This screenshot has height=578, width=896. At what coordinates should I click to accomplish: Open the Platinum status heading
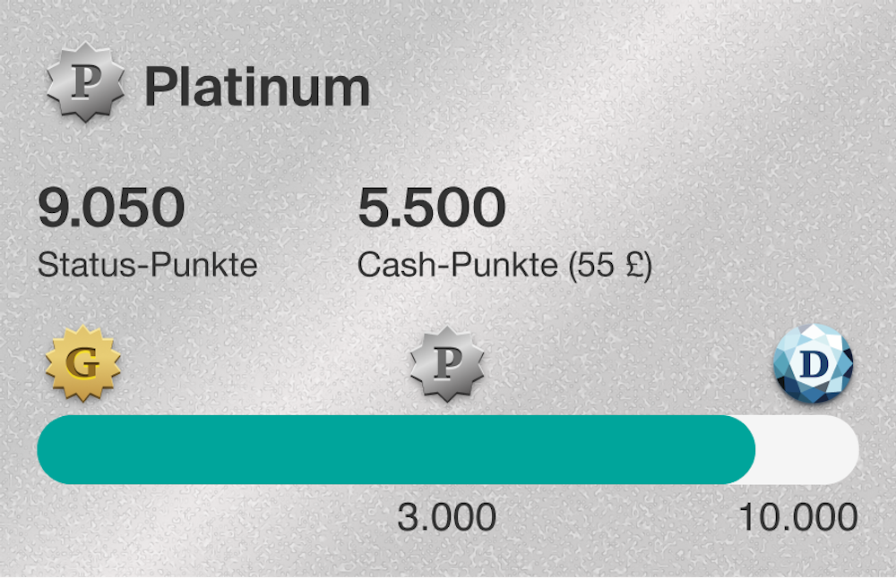click(256, 88)
